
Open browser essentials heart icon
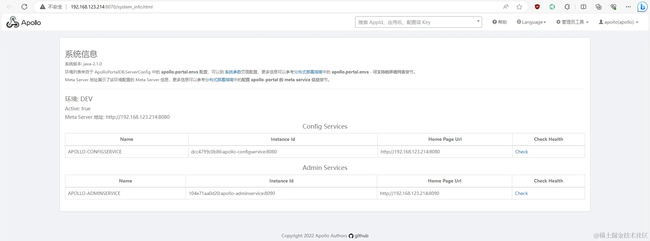[x=613, y=7]
